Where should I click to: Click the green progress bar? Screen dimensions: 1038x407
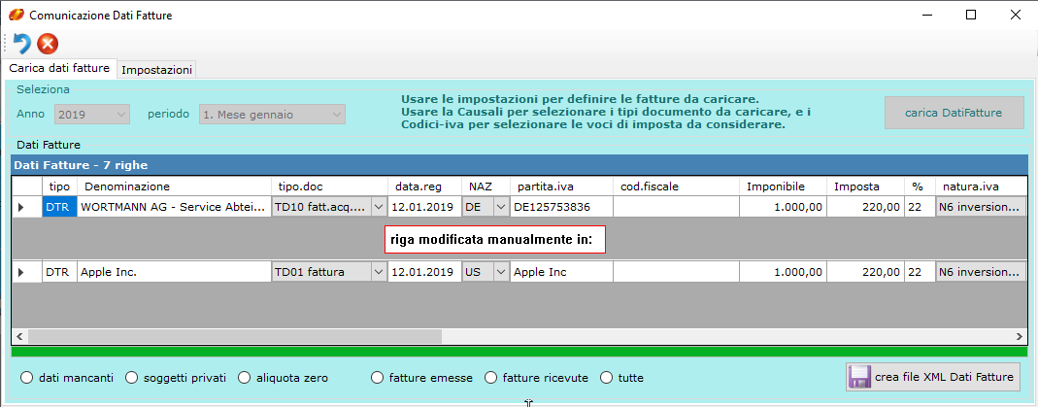pos(519,351)
